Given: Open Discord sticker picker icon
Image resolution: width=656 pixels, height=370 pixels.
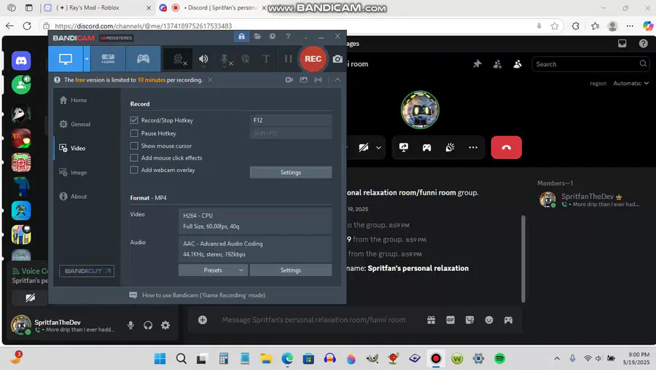Looking at the screenshot, I should pos(470,320).
